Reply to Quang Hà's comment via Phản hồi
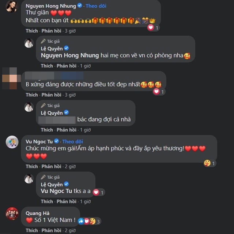Viewport: 234px width, 234px height. pyautogui.click(x=51, y=230)
